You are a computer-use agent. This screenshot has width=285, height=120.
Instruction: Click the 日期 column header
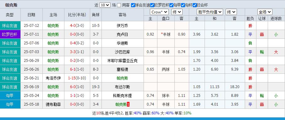pyautogui.click(x=31, y=15)
